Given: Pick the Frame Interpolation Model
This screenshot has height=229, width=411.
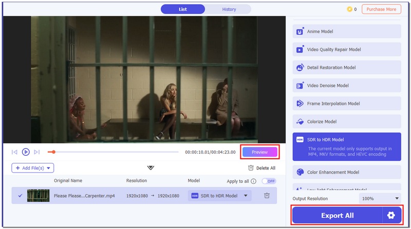Looking at the screenshot, I should point(347,103).
